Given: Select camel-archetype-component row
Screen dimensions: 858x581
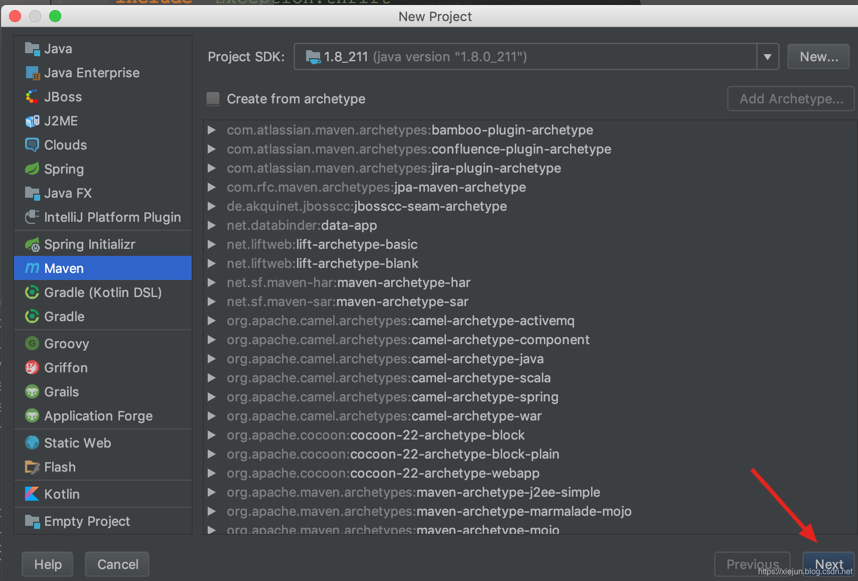Looking at the screenshot, I should 530,340.
